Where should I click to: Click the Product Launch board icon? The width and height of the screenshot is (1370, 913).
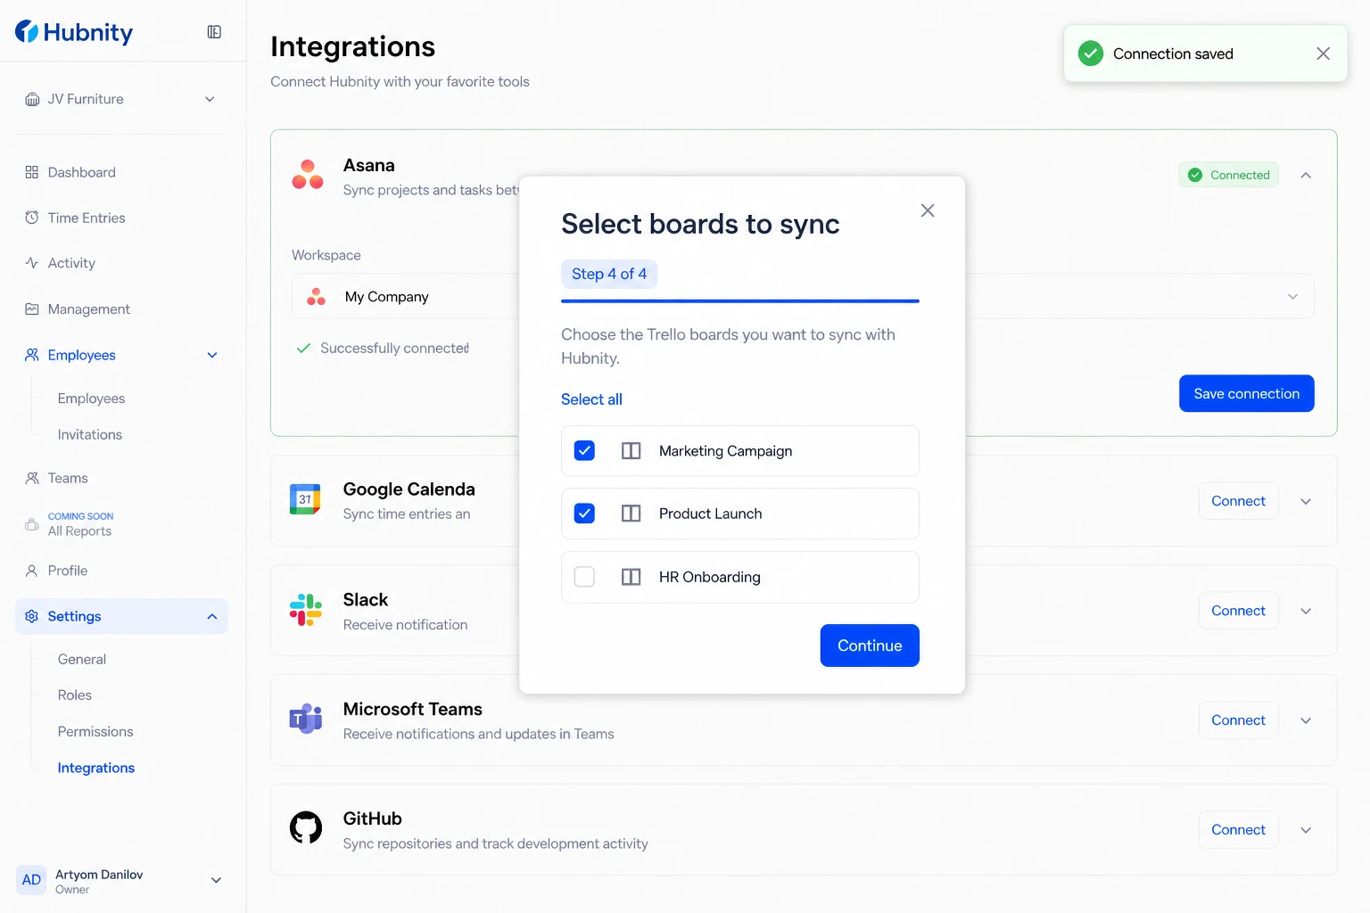tap(631, 514)
